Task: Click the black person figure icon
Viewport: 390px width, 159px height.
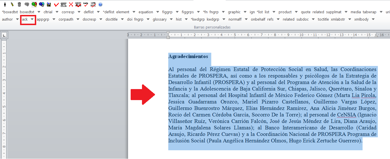Action: coord(5,5)
